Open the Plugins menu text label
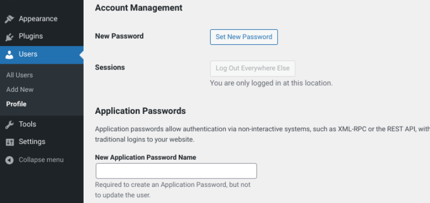 31,36
